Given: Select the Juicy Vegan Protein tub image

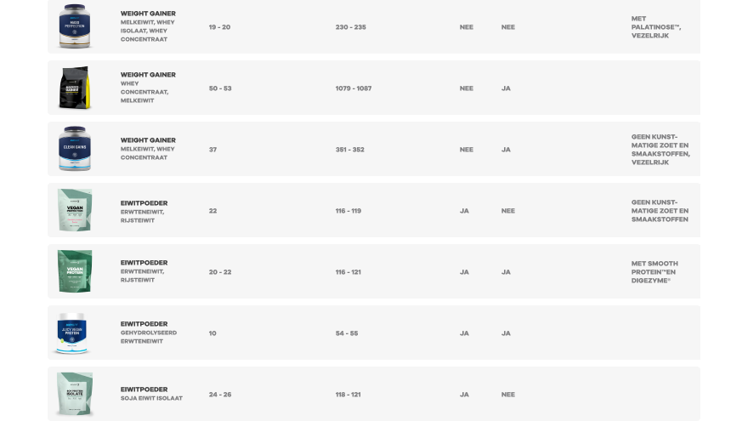Looking at the screenshot, I should click(x=72, y=333).
